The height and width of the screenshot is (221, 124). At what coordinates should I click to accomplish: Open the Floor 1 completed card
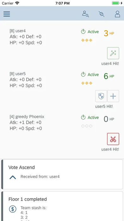point(62,206)
